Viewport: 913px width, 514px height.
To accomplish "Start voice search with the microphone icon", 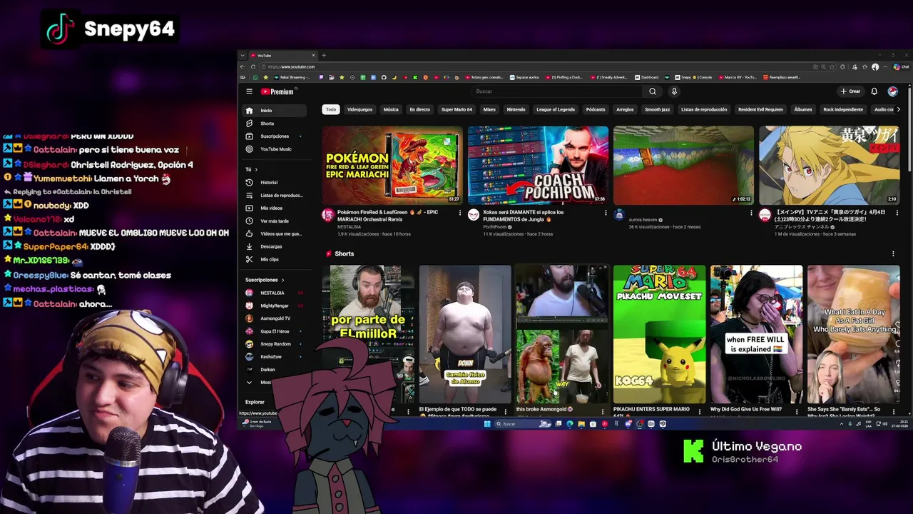I will click(x=674, y=91).
